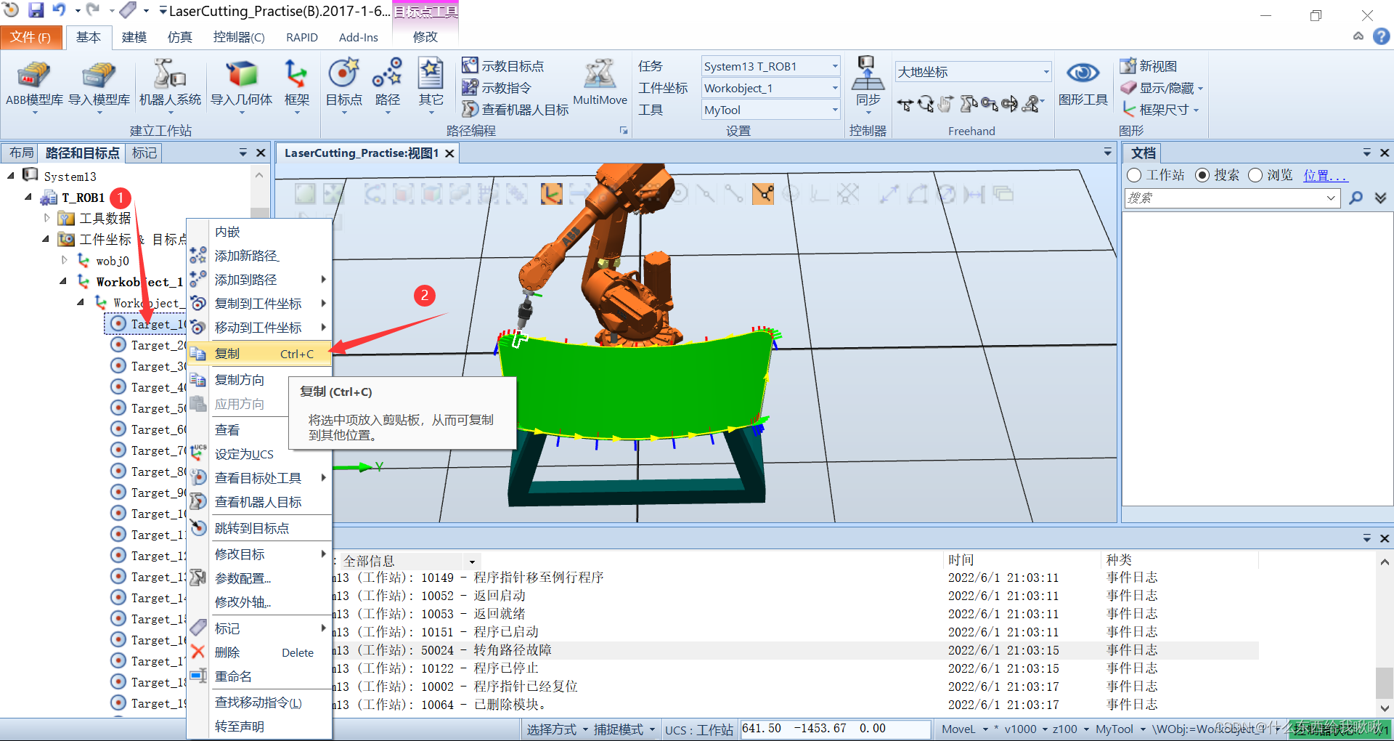Switch to the 建模 ribbon tab
Screen dimensions: 1394x741
(x=134, y=37)
